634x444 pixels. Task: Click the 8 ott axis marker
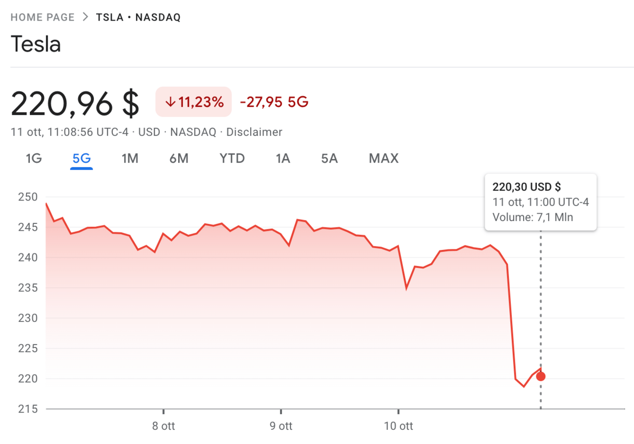click(x=163, y=426)
